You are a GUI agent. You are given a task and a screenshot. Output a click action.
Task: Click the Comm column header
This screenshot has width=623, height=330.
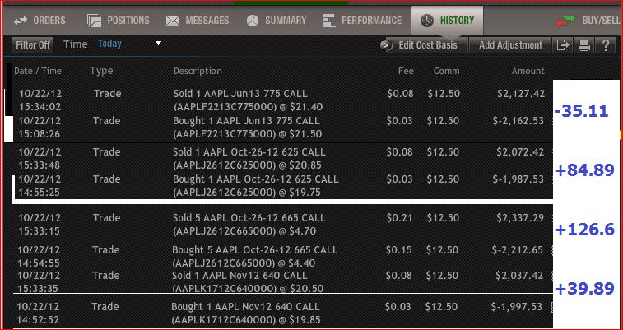point(447,71)
